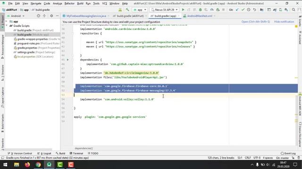Open the Resource Manager side panel

point(2,46)
